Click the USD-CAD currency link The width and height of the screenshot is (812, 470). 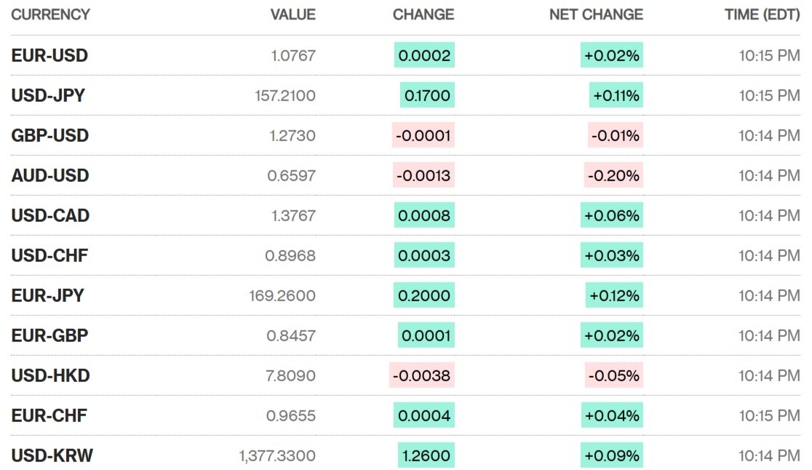[51, 215]
